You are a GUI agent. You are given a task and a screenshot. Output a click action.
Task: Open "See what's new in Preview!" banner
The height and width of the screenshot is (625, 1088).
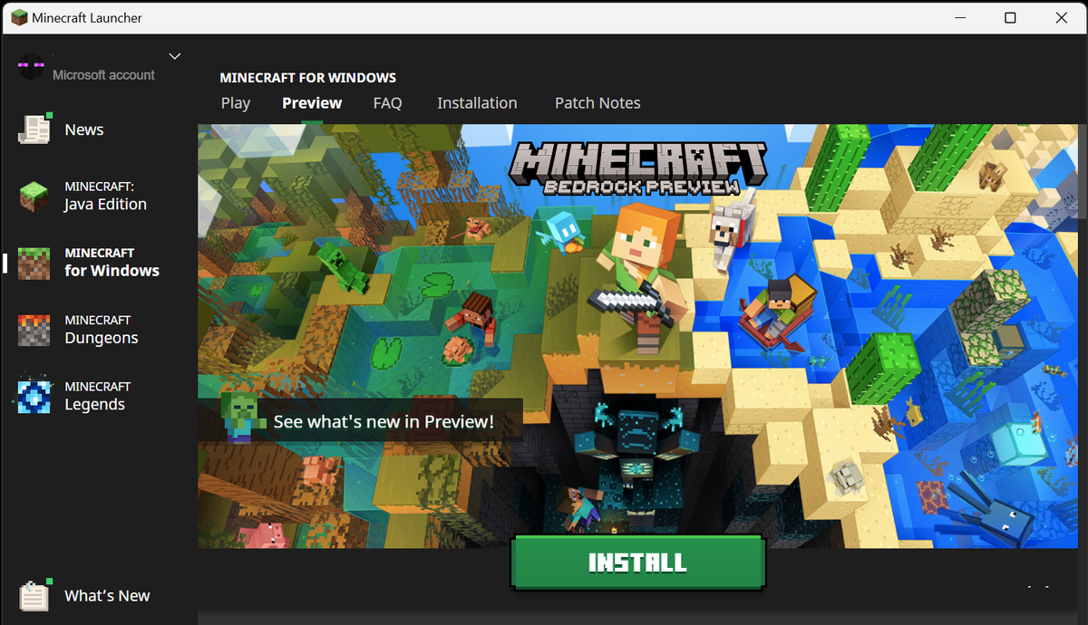tap(361, 420)
